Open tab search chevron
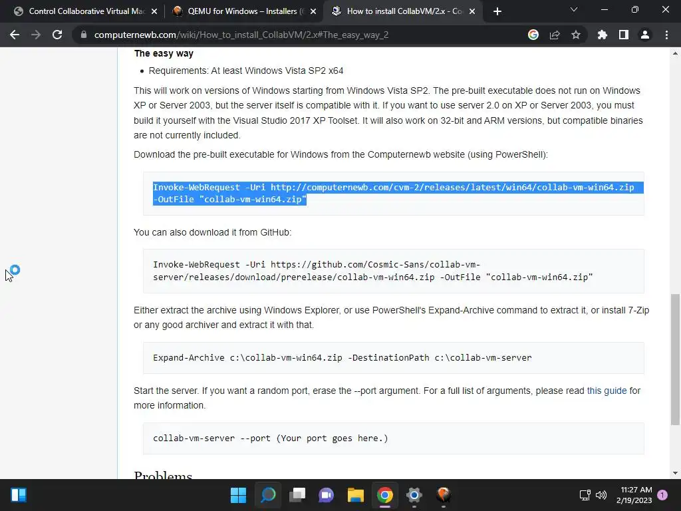Screen dimensions: 681x511 [x=574, y=9]
